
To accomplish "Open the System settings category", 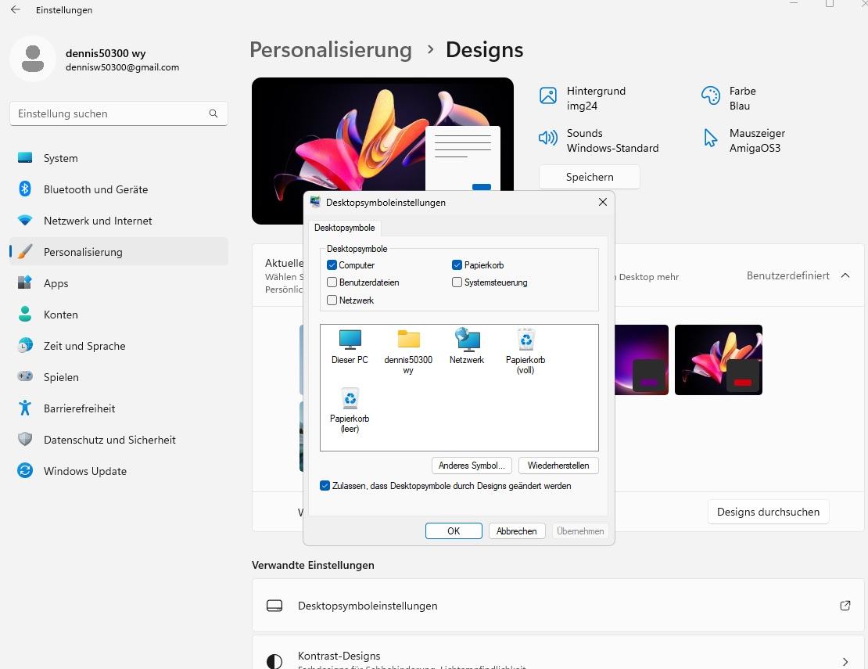I will (x=119, y=158).
